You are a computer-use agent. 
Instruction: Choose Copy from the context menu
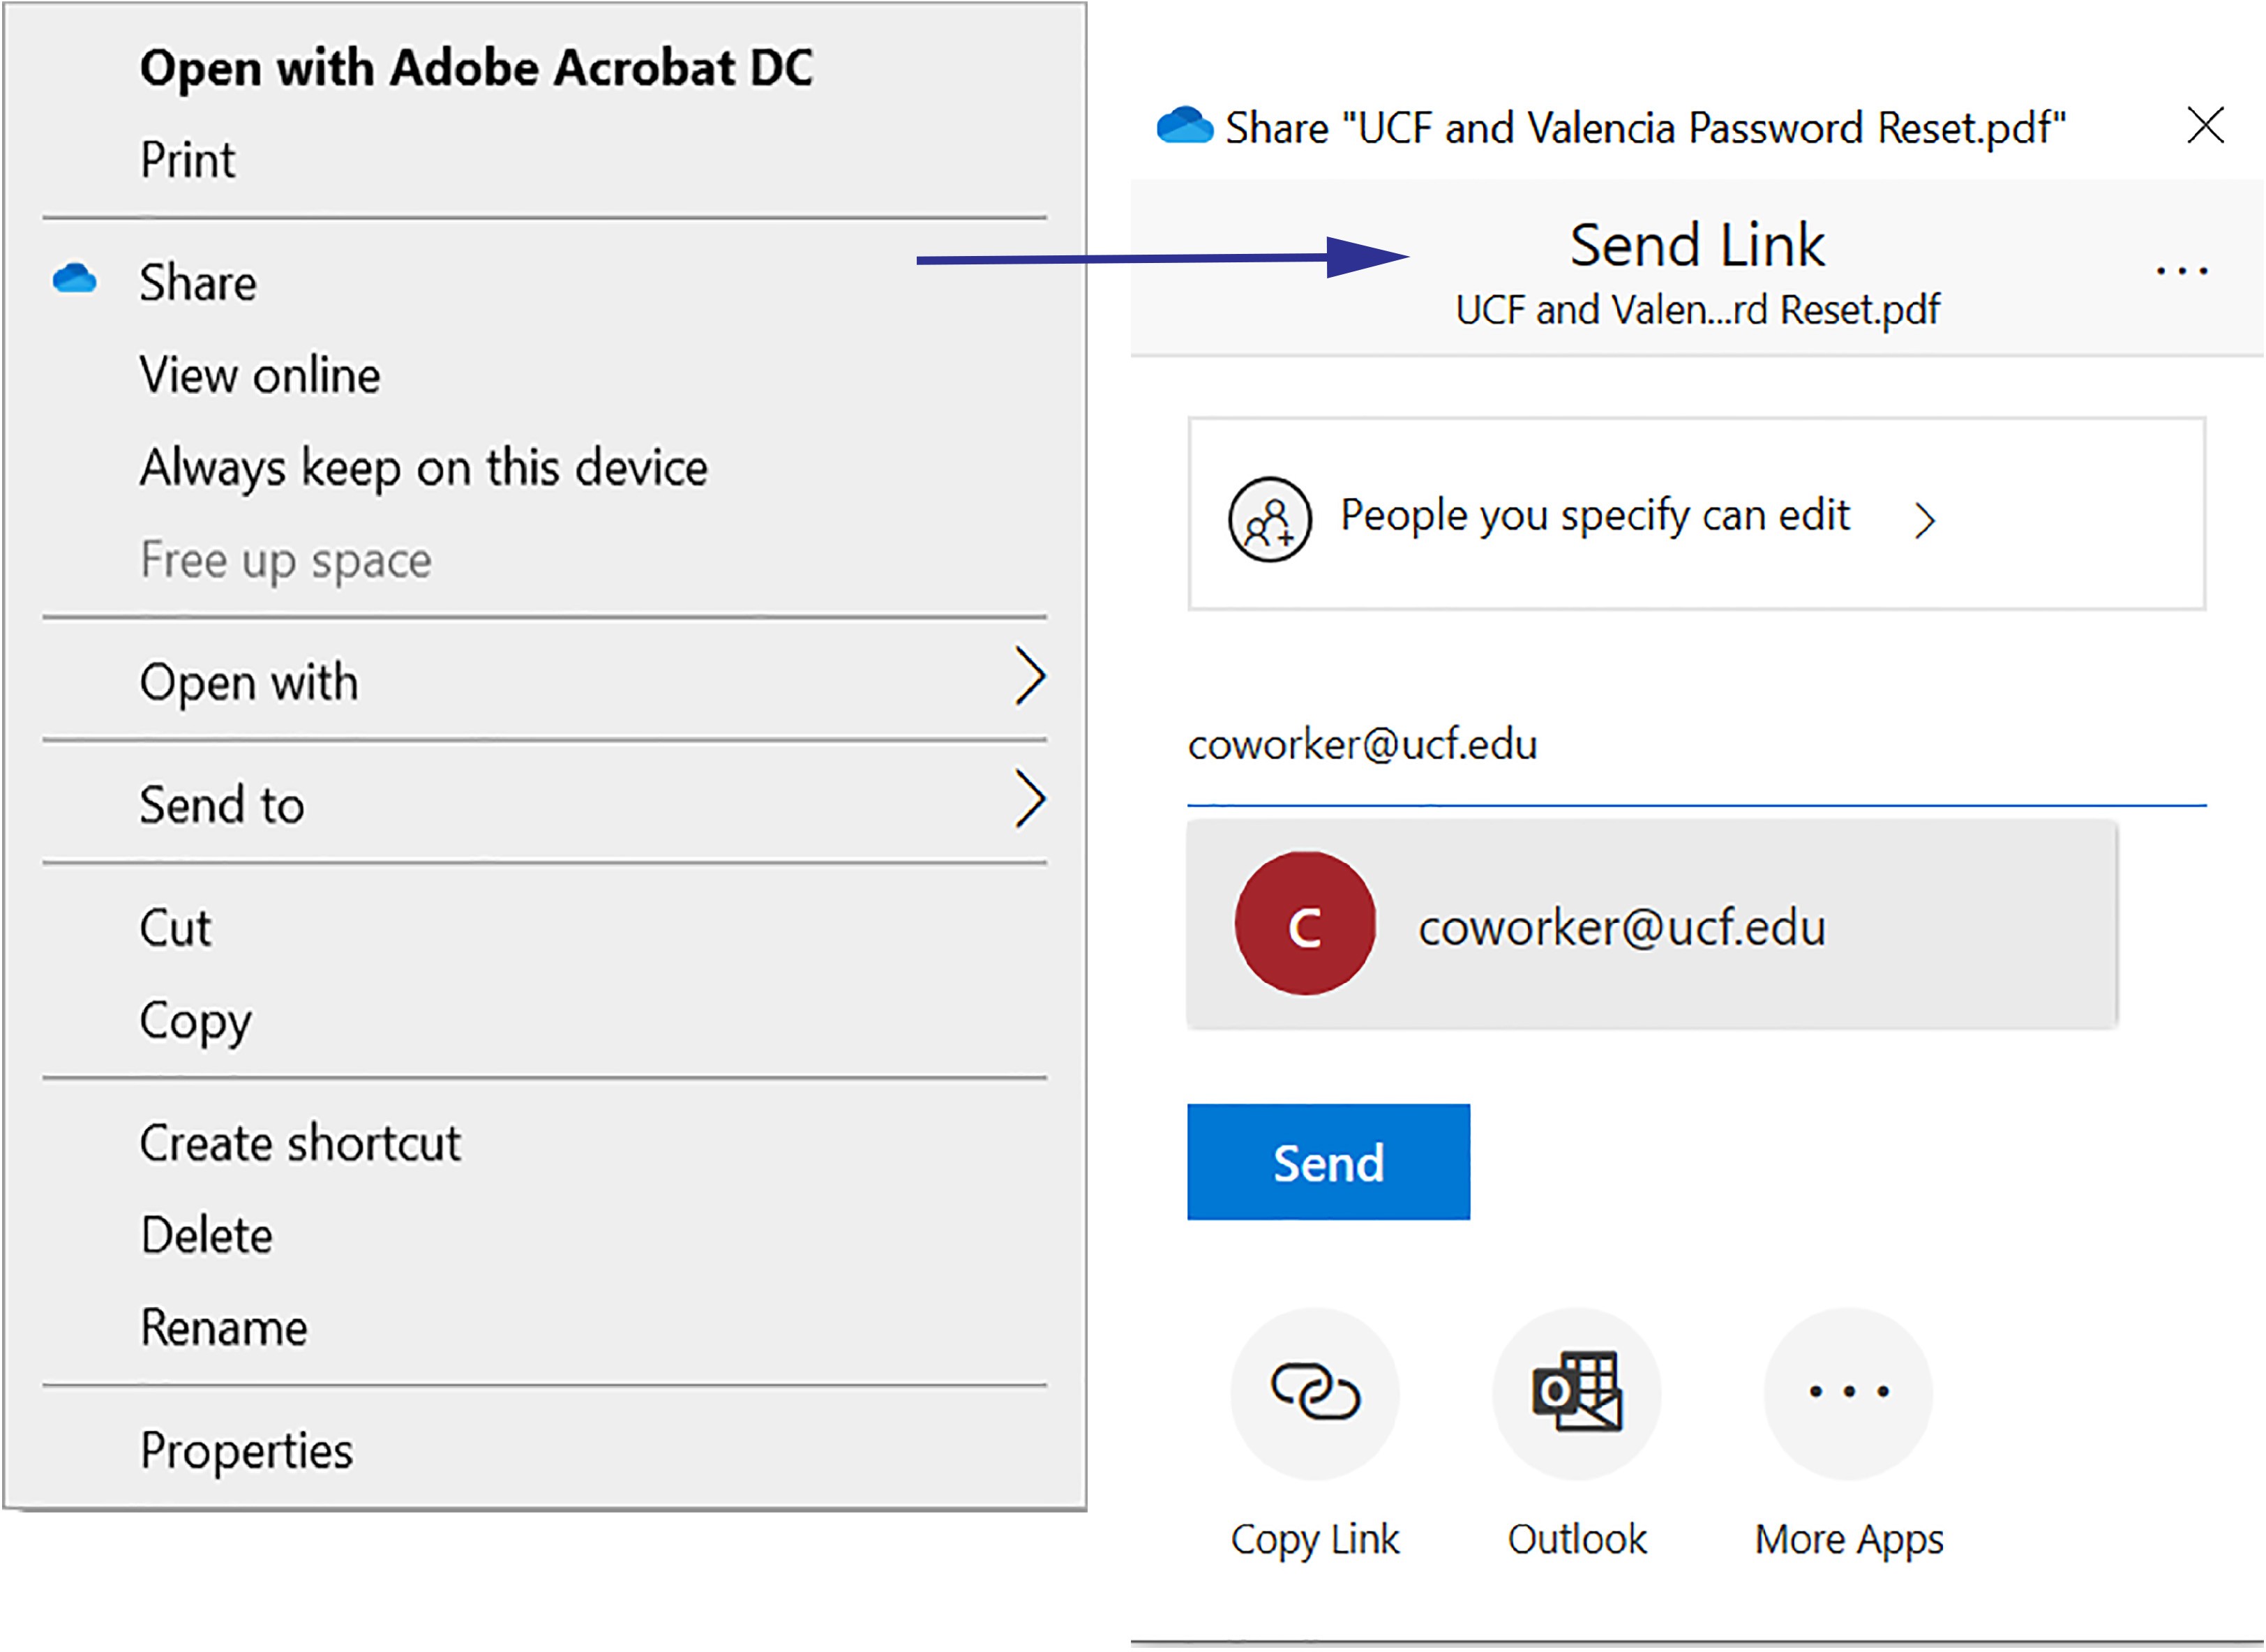[x=196, y=1022]
